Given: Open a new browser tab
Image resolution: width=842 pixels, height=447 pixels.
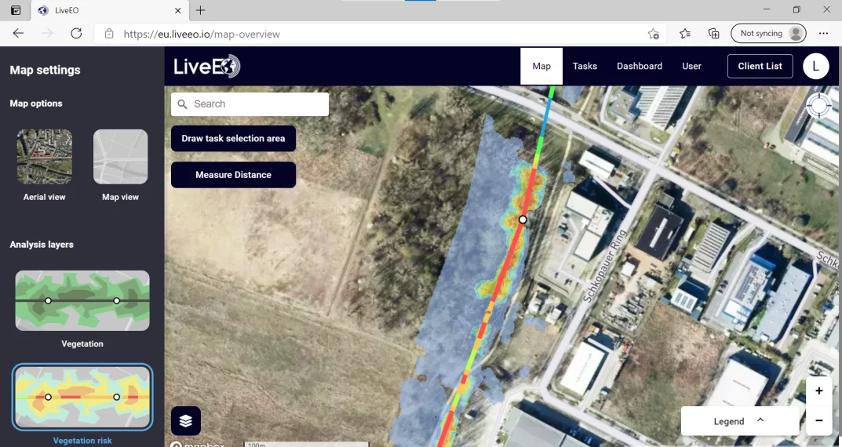Looking at the screenshot, I should click(200, 10).
